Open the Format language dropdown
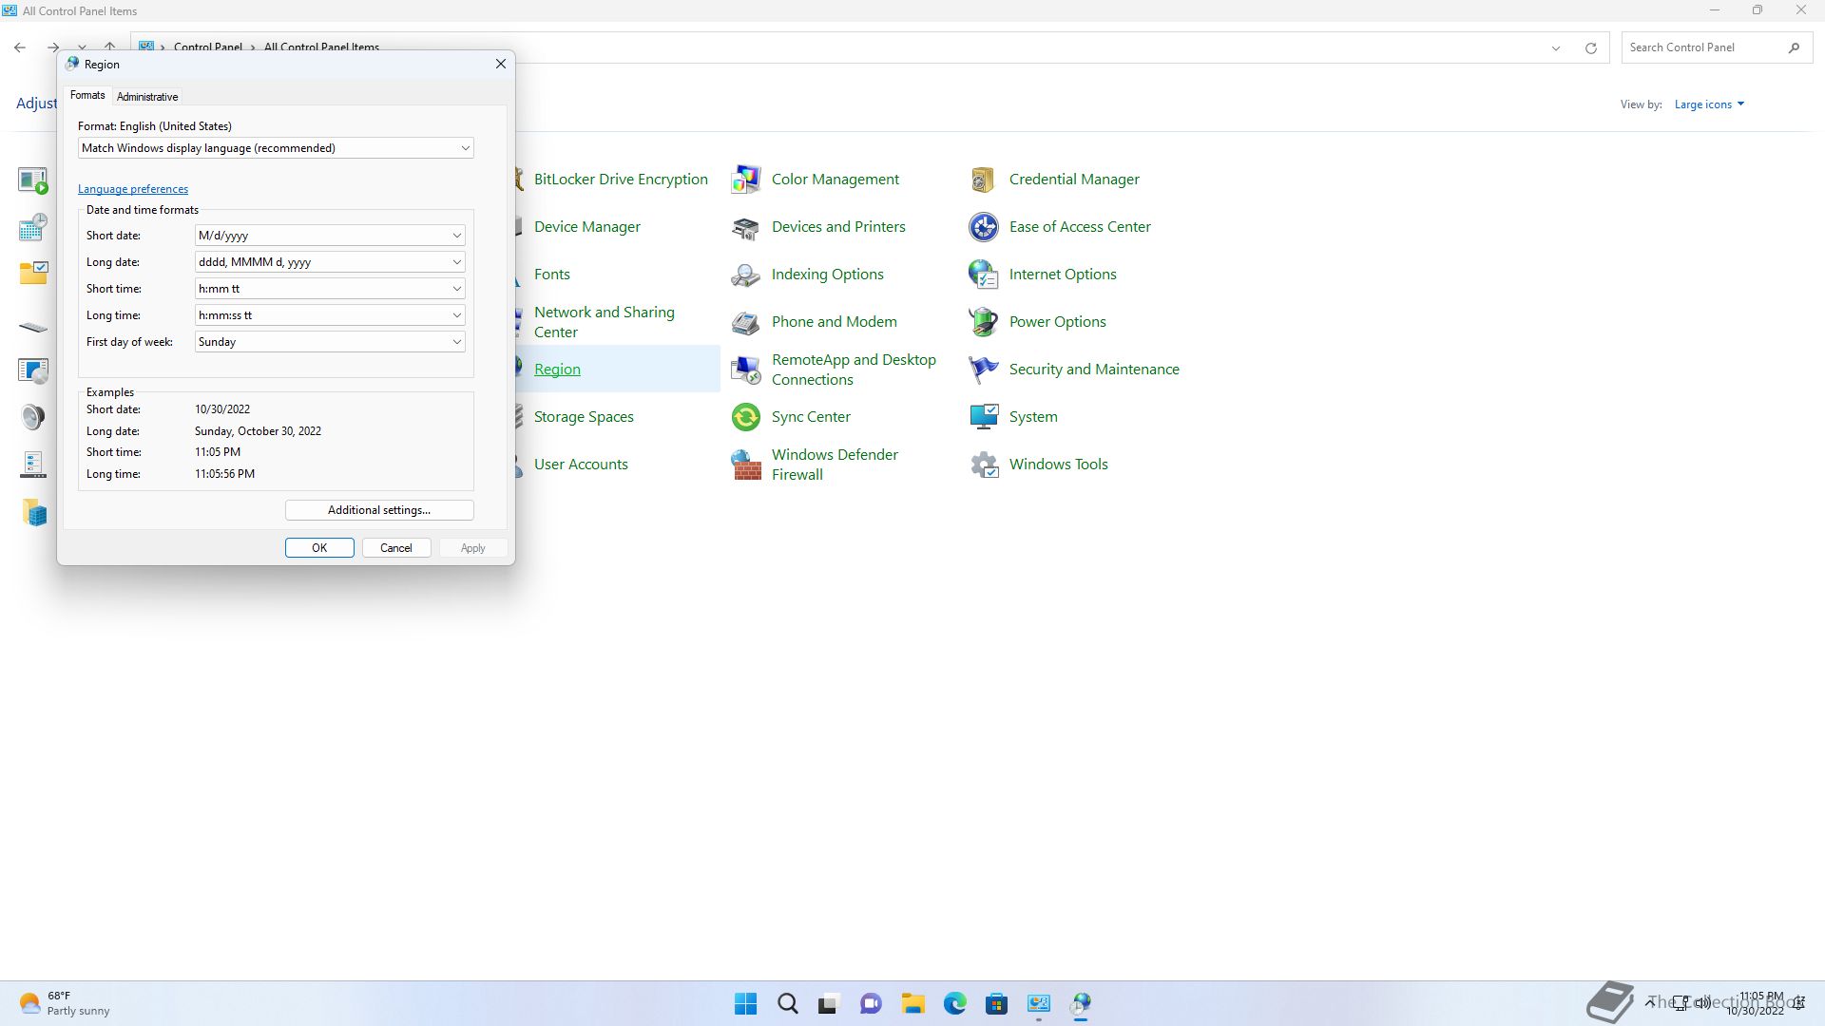Viewport: 1825px width, 1026px height. point(276,148)
